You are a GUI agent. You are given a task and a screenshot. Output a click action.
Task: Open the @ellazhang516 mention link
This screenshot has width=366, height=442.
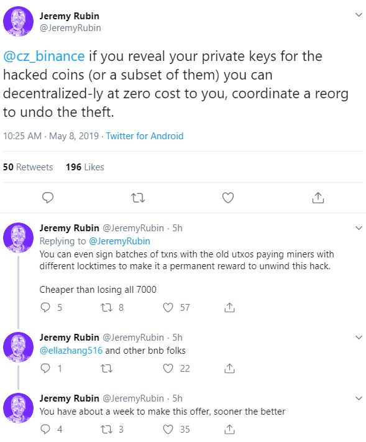pos(71,351)
